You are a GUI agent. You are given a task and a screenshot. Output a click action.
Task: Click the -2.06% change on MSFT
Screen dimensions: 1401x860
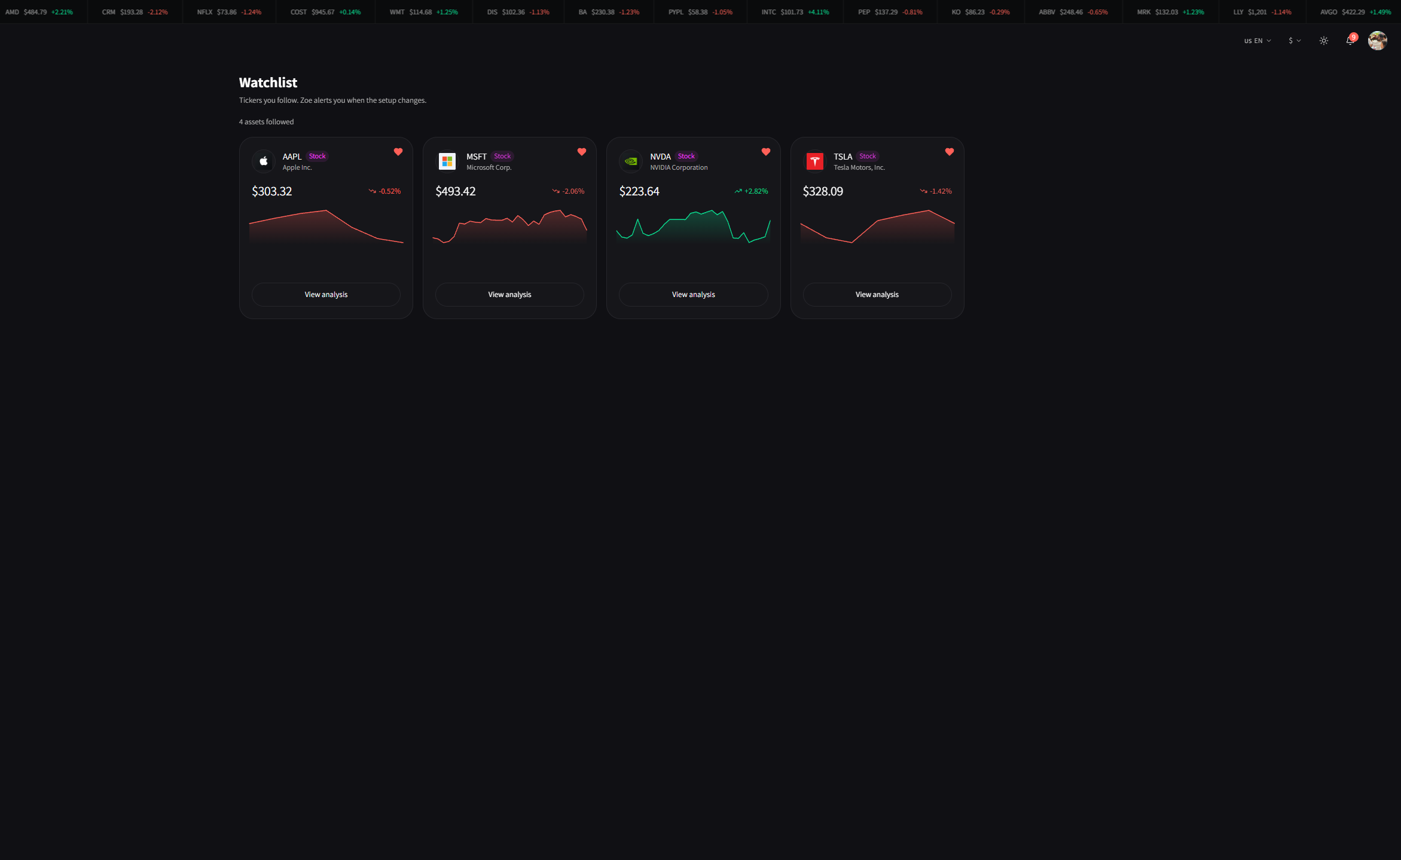click(568, 191)
